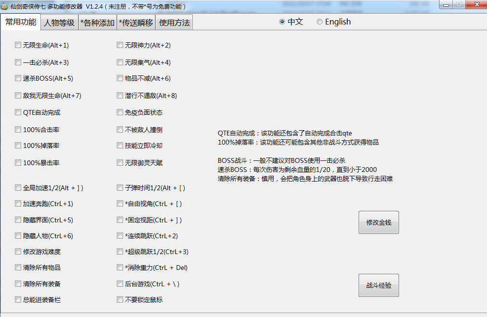487x317 pixels.
Task: Toggle the 技能立即冷却 checkbox
Action: [x=120, y=146]
